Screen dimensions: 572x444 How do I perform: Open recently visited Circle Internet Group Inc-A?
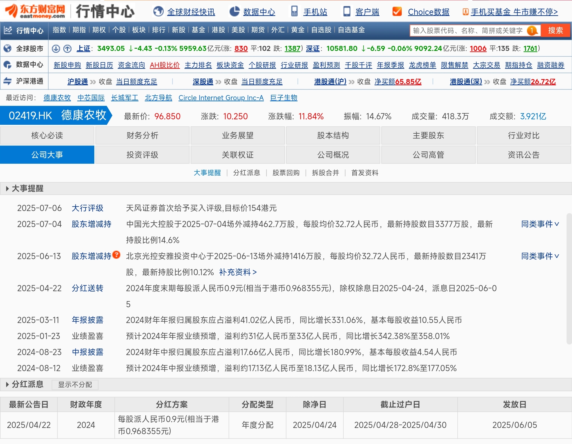[x=221, y=98]
